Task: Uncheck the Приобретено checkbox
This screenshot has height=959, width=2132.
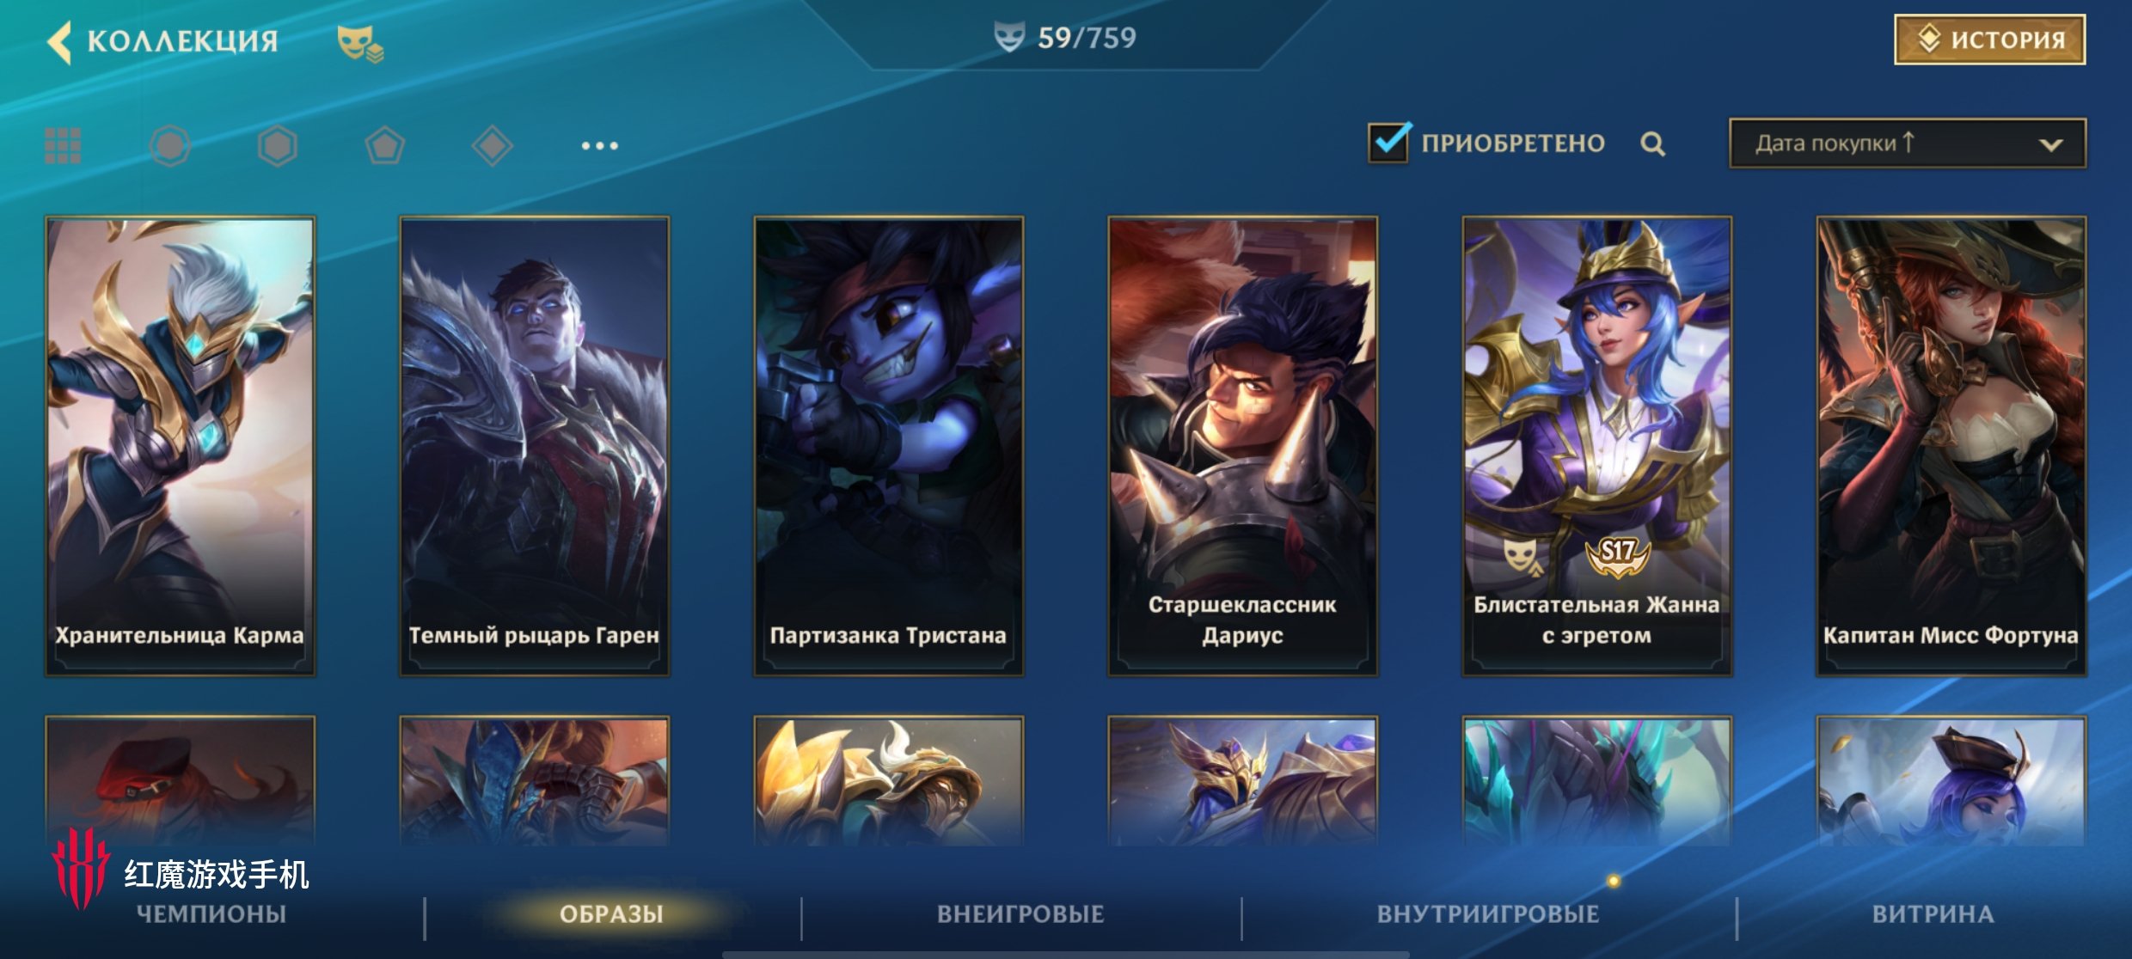Action: pyautogui.click(x=1388, y=143)
